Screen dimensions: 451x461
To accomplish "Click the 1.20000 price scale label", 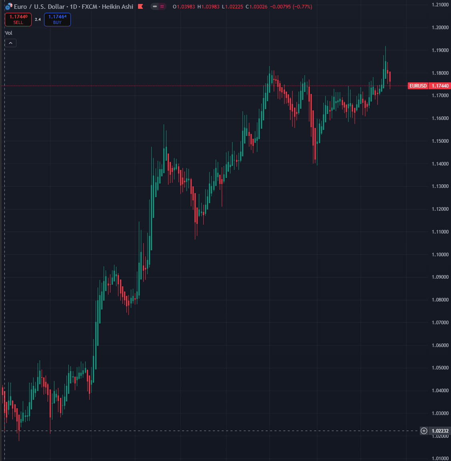I will [440, 28].
